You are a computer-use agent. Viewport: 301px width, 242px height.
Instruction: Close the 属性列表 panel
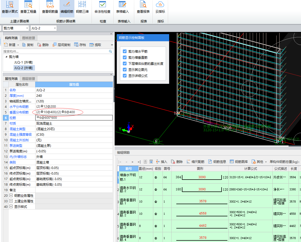[x=111, y=74]
